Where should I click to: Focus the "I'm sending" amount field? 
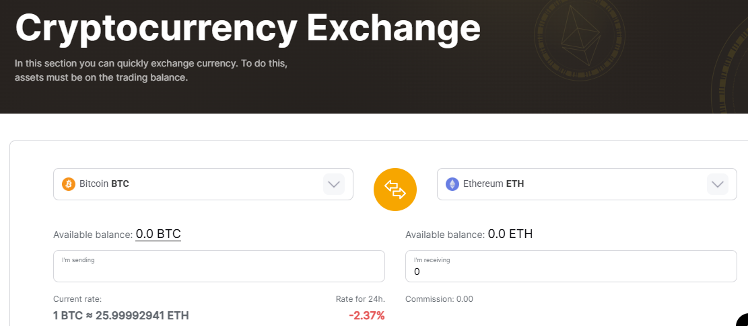point(219,270)
